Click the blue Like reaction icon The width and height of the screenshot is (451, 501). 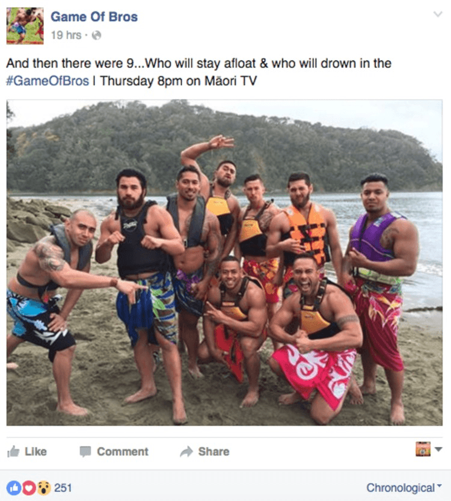[x=14, y=488]
